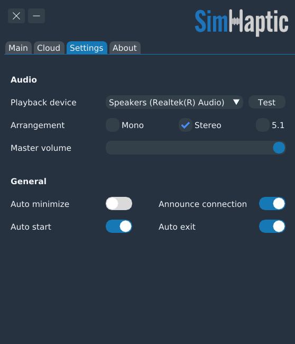Go to the About tab
The width and height of the screenshot is (295, 344).
tap(125, 48)
